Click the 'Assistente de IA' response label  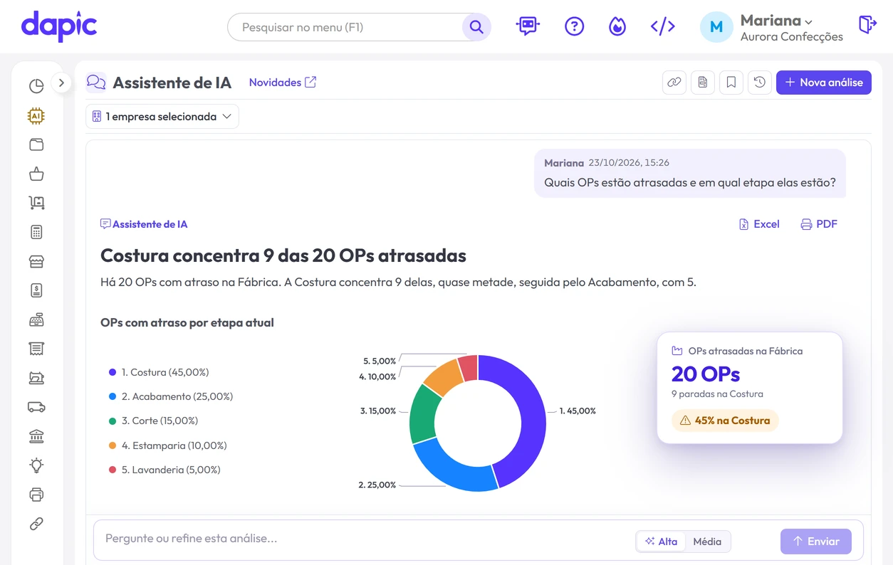[x=144, y=224]
